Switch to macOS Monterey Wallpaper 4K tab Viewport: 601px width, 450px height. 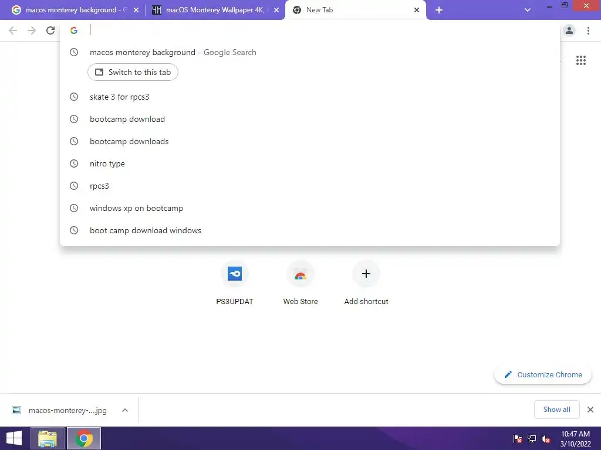(215, 10)
